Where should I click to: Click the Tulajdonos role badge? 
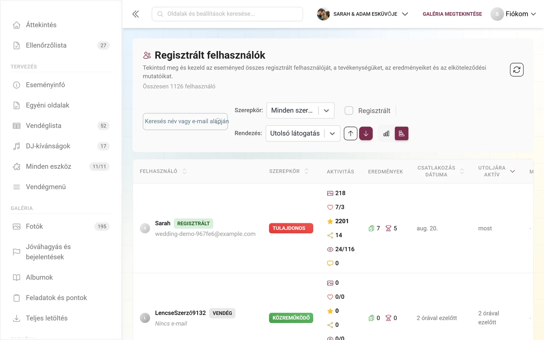[291, 228]
